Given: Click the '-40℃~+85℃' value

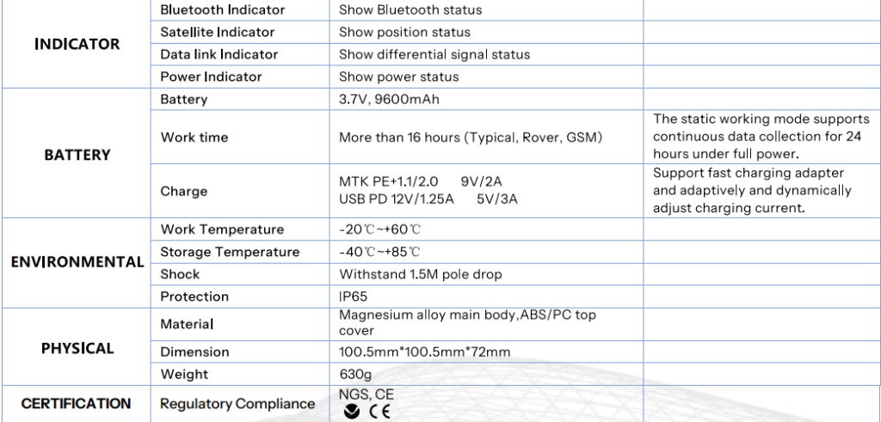Looking at the screenshot, I should (x=379, y=252).
